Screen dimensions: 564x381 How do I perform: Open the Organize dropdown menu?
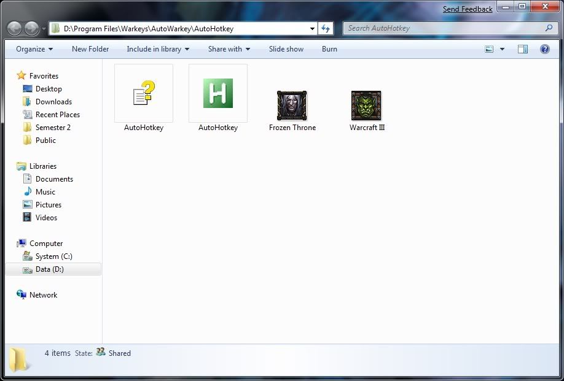coord(34,49)
